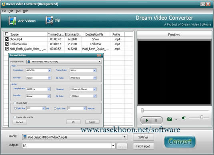Screen dimensions: 214x155
Task: Expand the video Resolution dropdown
Action: tap(50, 70)
